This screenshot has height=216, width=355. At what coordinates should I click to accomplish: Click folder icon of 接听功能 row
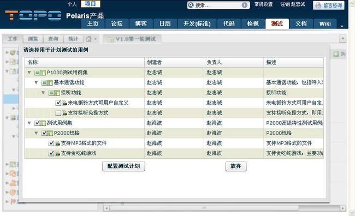pyautogui.click(x=57, y=93)
